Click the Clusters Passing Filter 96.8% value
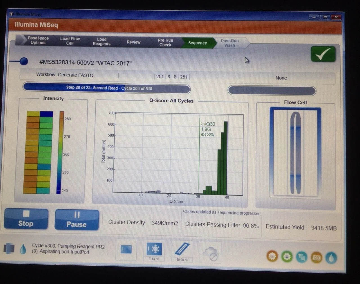The height and width of the screenshot is (284, 360). tap(251, 226)
